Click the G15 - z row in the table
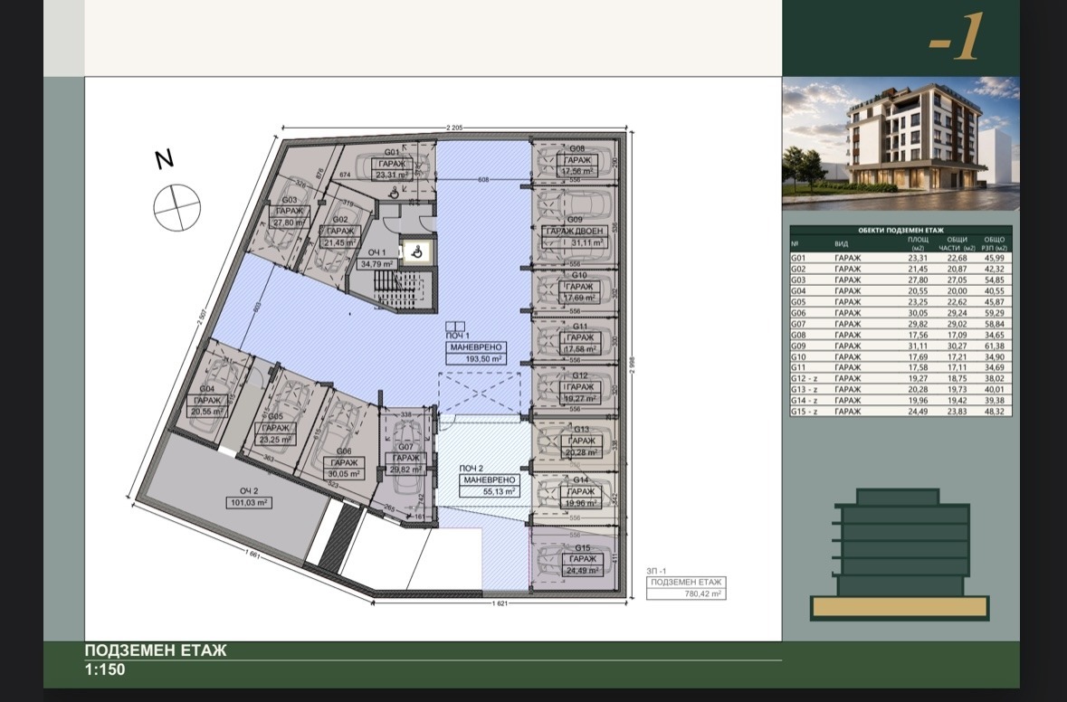Screen dimensions: 1067x702 pyautogui.click(x=901, y=412)
